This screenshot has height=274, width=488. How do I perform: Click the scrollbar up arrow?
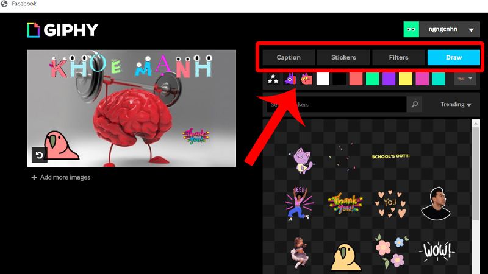(x=476, y=124)
